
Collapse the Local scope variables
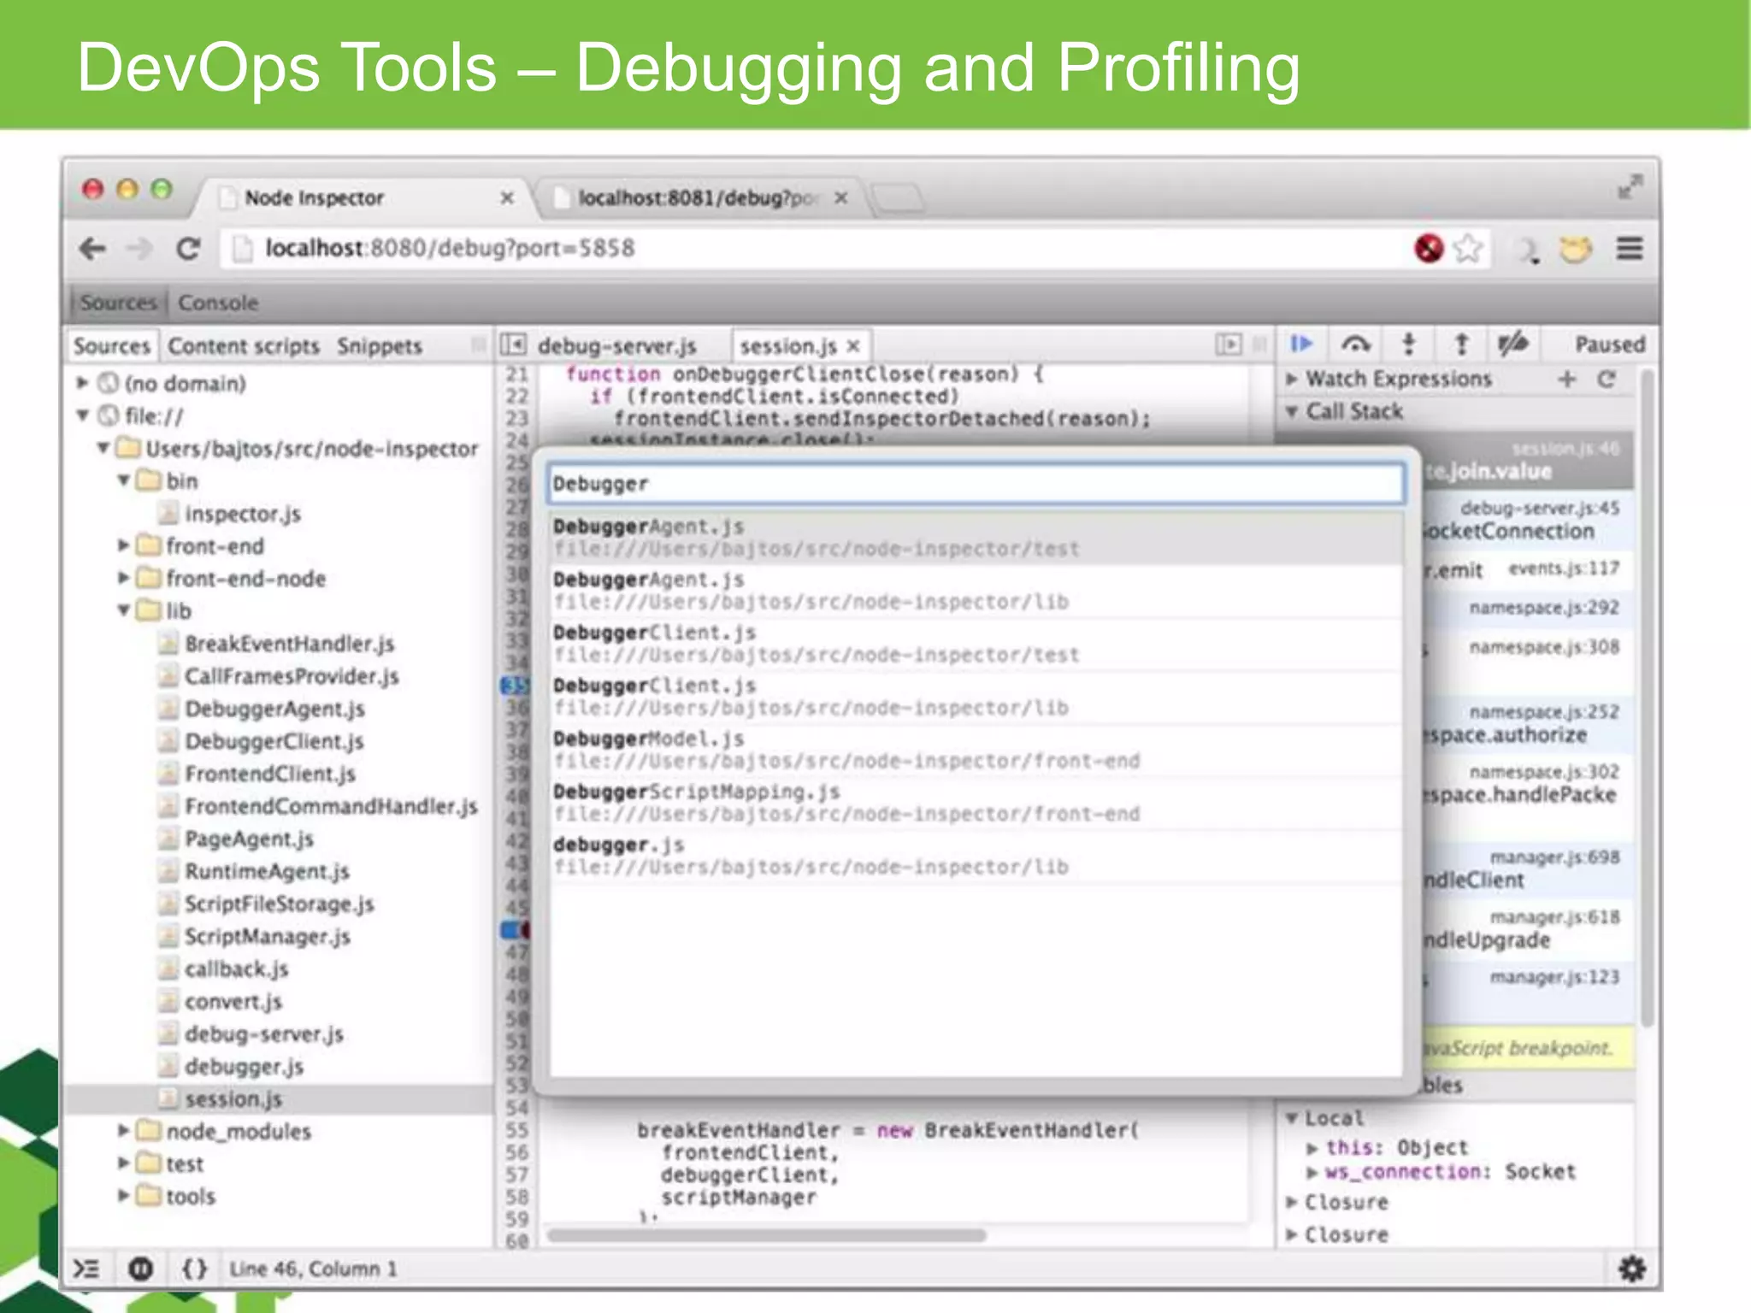pos(1292,1117)
